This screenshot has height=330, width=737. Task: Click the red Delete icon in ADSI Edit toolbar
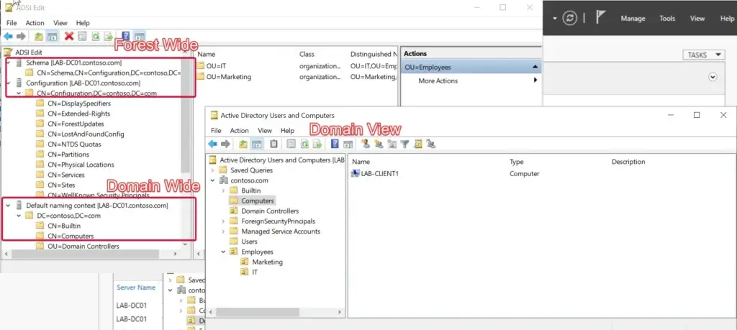(69, 36)
